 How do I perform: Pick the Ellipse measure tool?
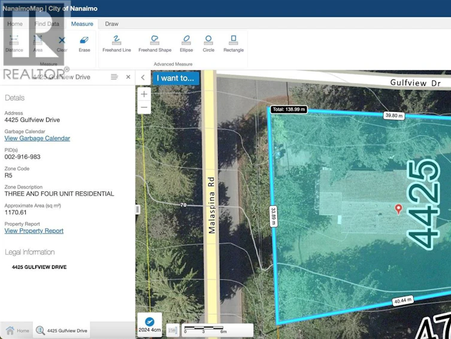(x=186, y=44)
